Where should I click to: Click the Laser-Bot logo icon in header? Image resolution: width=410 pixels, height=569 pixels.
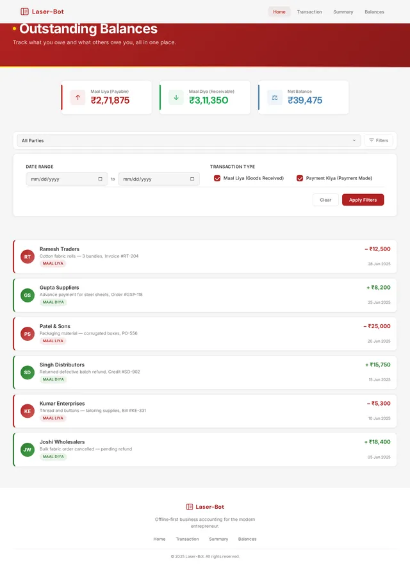[x=24, y=12]
